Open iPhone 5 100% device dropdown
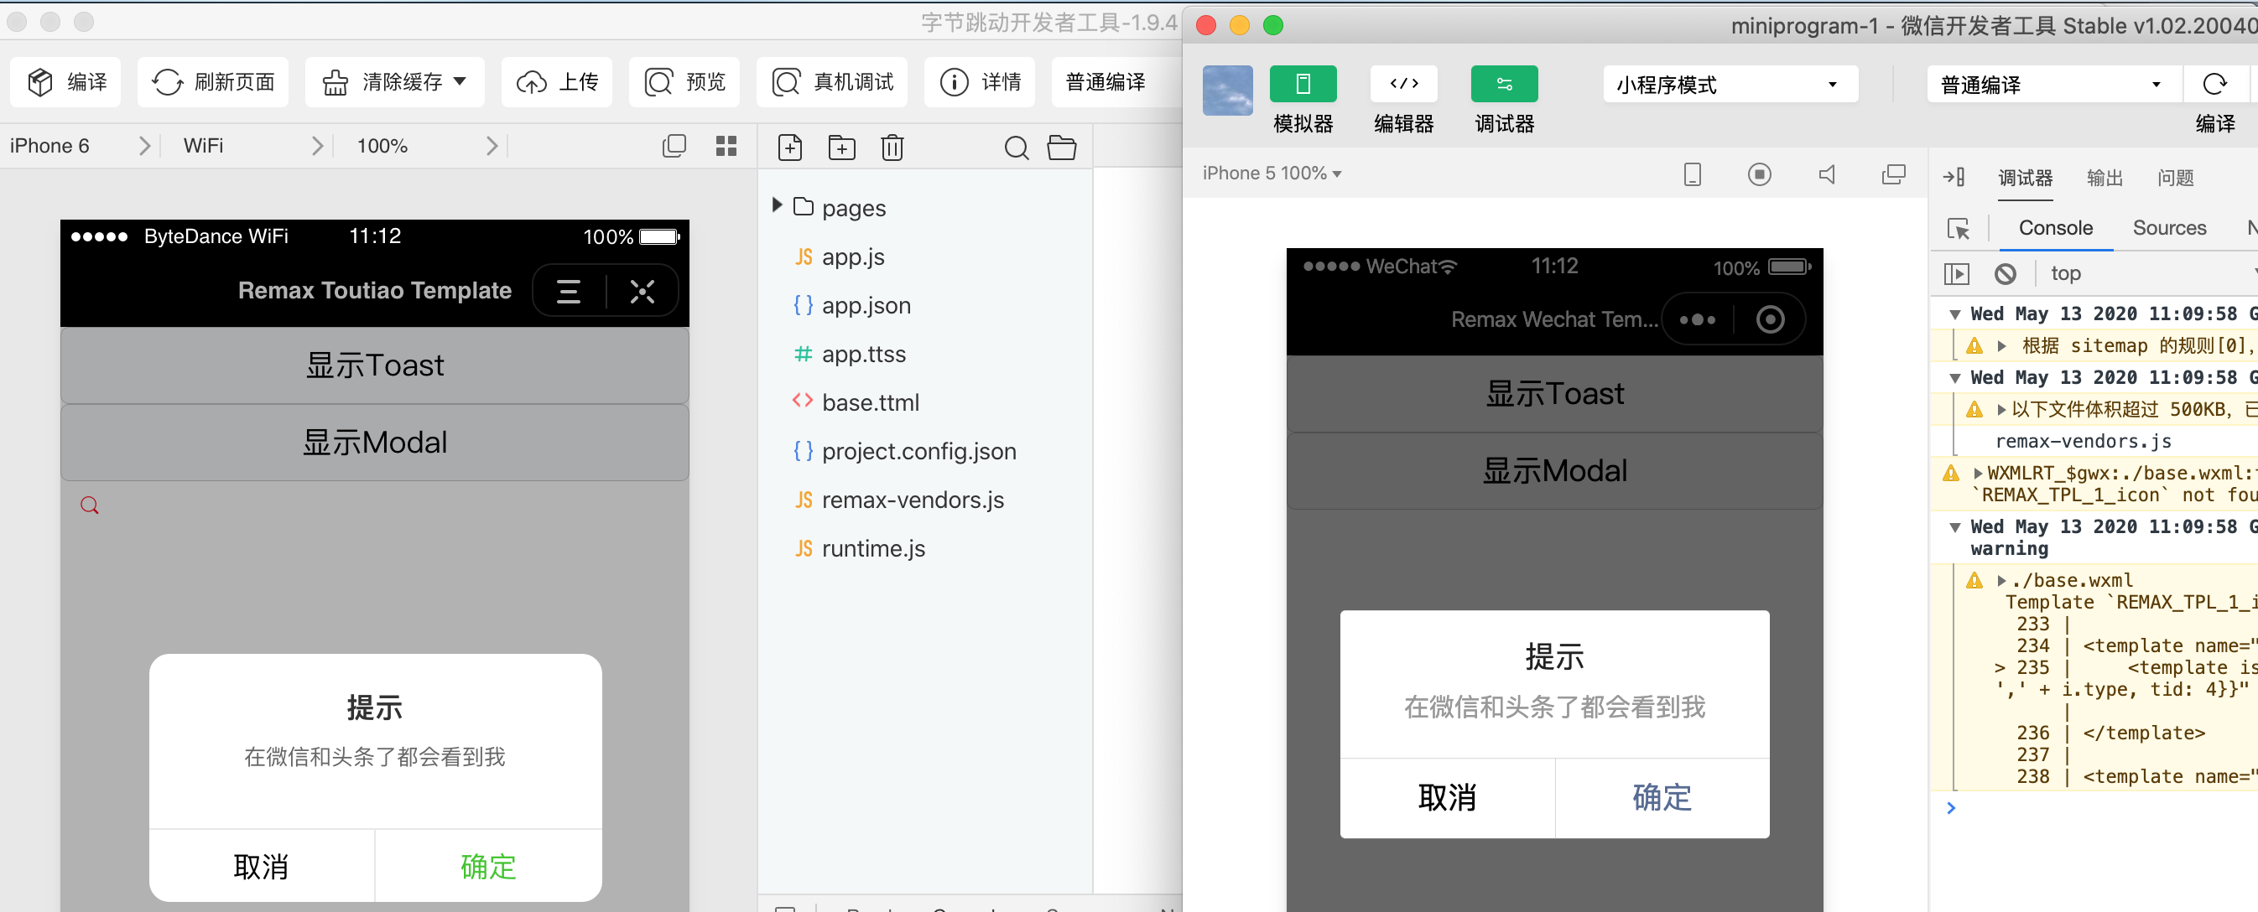 (1272, 174)
